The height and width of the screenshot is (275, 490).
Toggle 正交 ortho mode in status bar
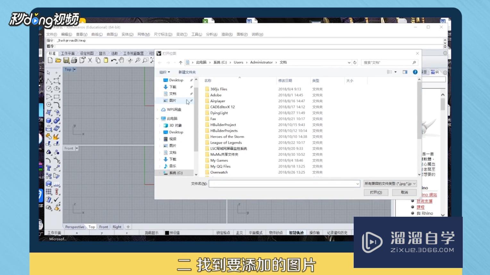pyautogui.click(x=240, y=233)
